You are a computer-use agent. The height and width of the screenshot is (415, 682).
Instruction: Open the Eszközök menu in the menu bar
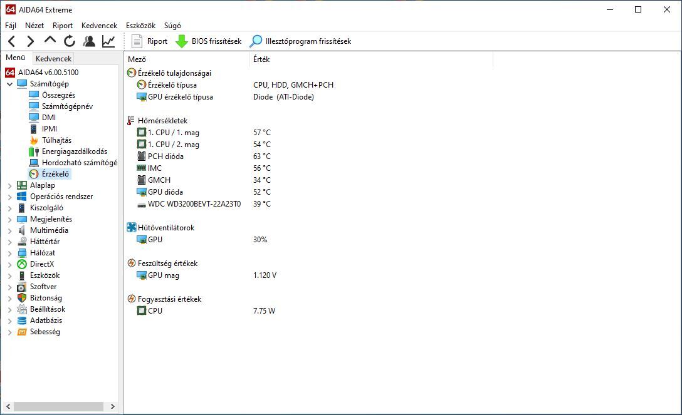(x=140, y=26)
